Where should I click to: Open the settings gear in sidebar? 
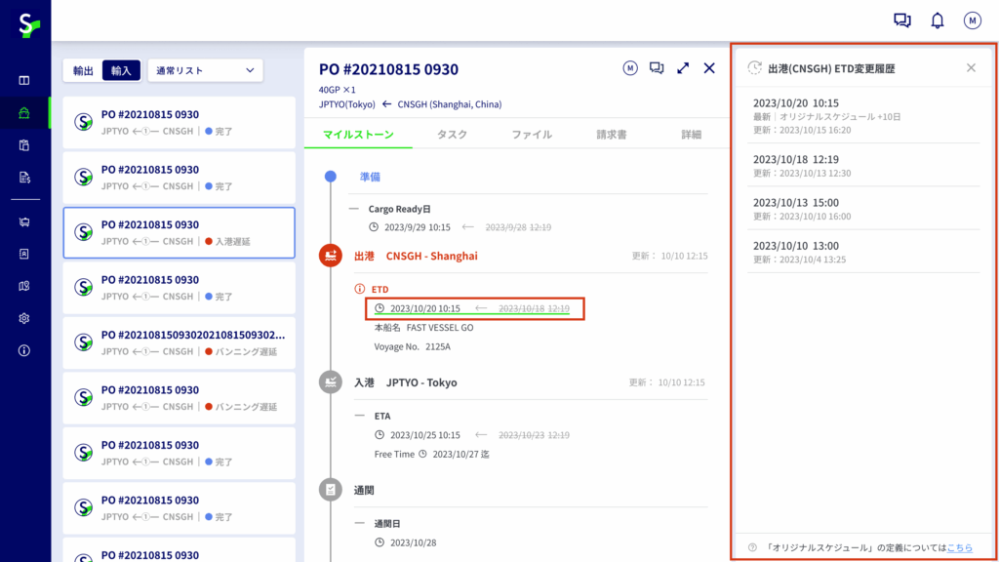tap(24, 318)
